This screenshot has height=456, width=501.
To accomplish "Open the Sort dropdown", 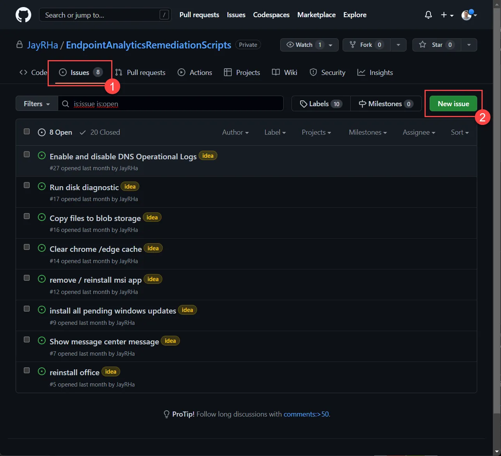I will pos(460,132).
